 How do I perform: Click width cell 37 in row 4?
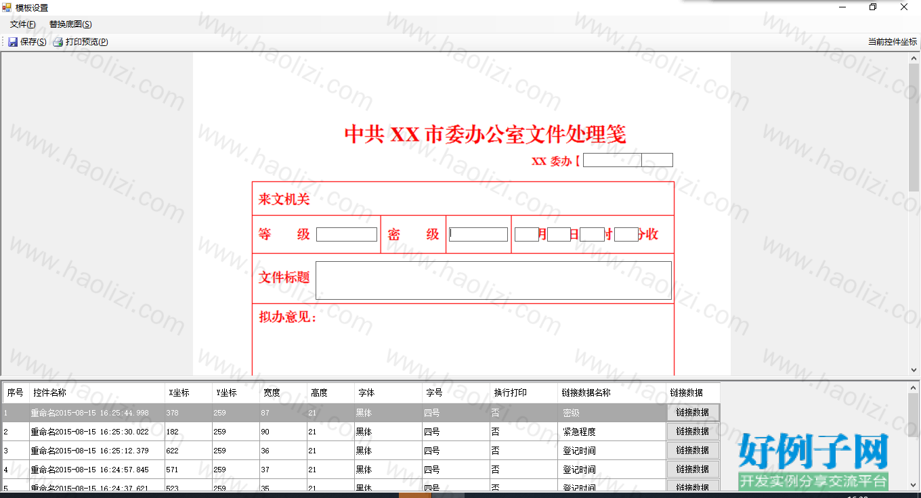tap(283, 470)
